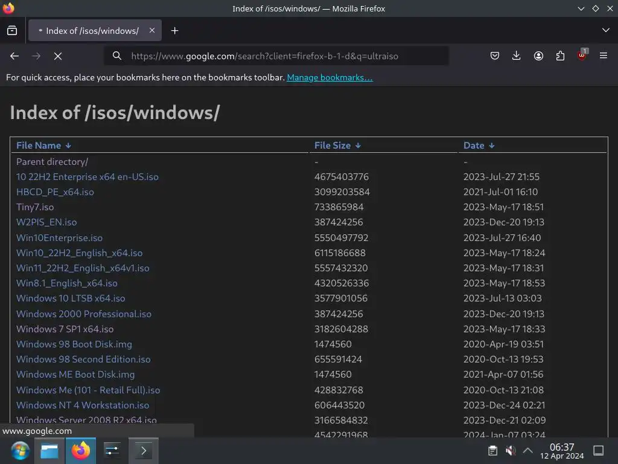Click file size 733865984
Image resolution: width=618 pixels, height=464 pixels.
tap(339, 207)
